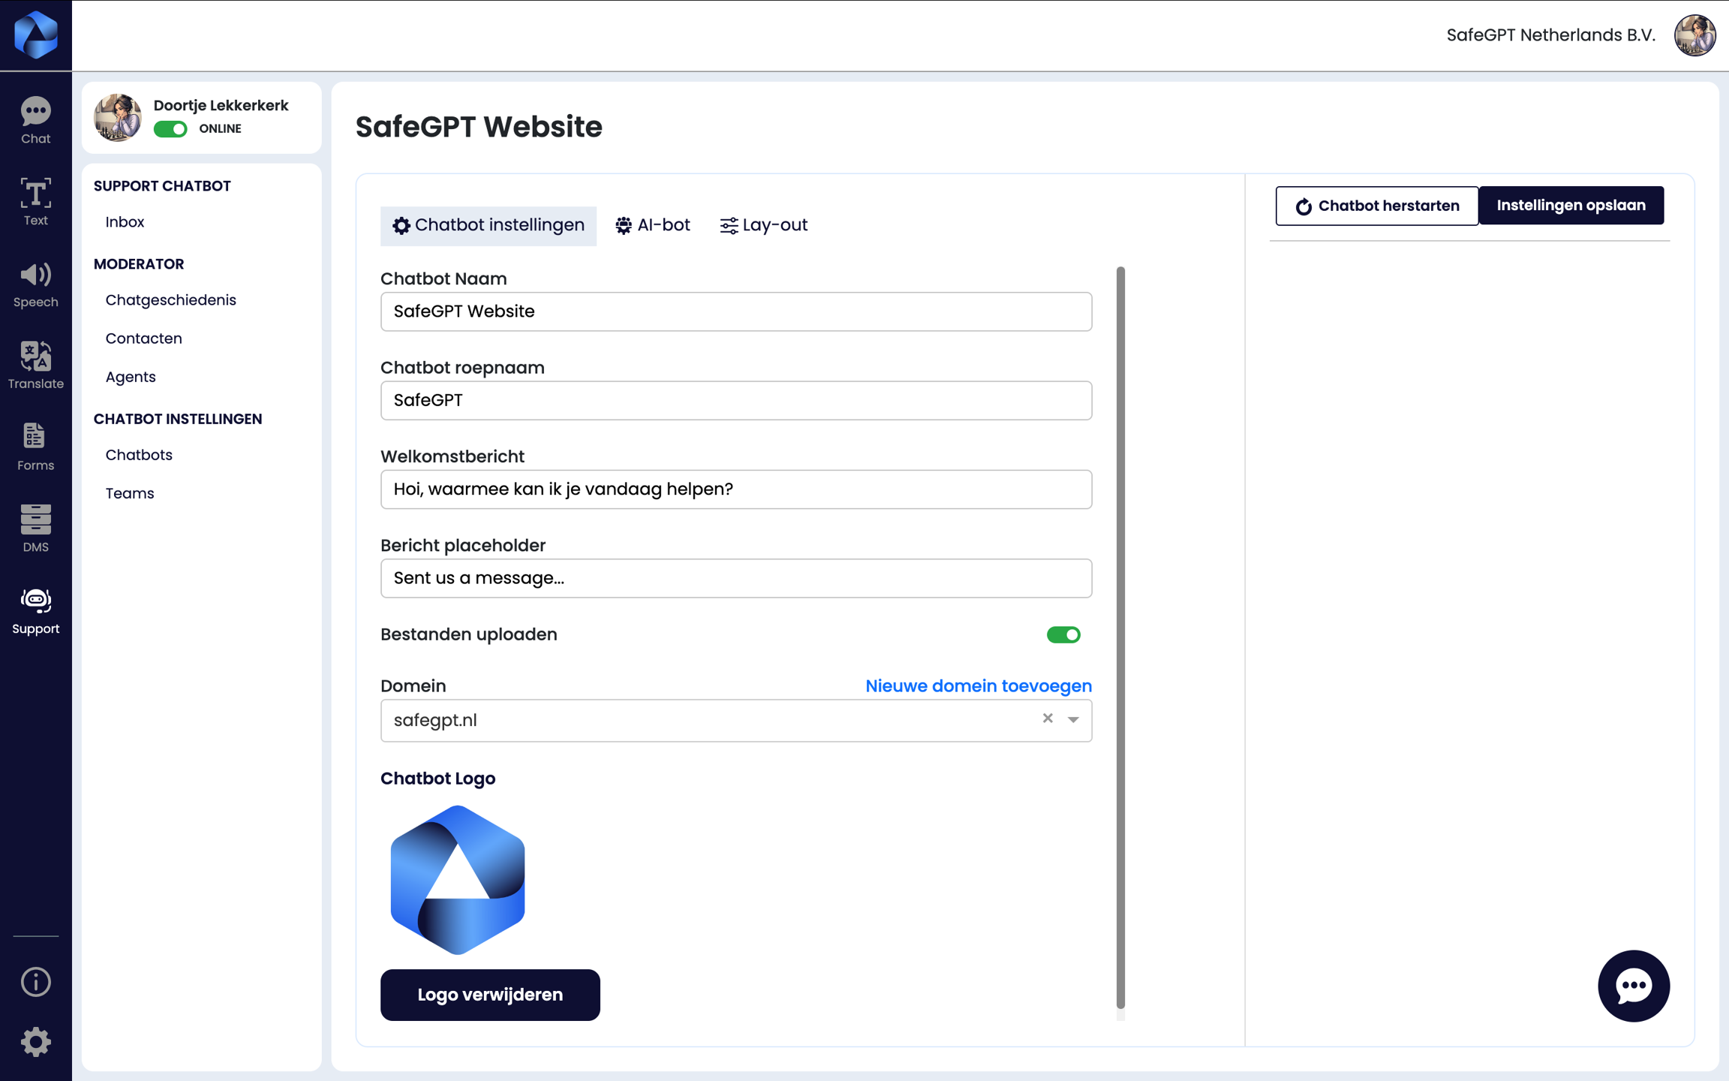This screenshot has height=1081, width=1729.
Task: Click Instellingen opslaan button
Action: 1571,206
